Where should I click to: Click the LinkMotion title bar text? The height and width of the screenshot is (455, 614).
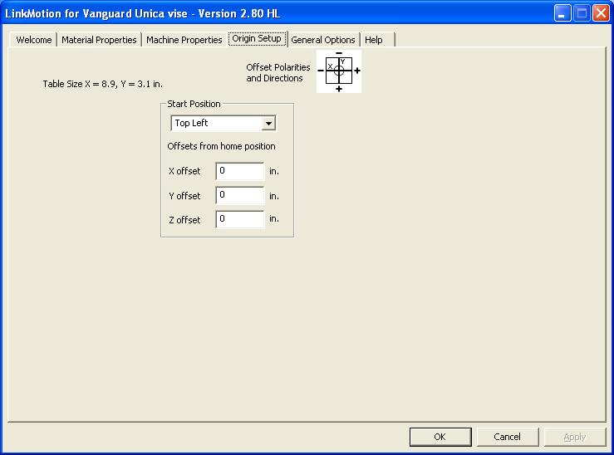(143, 13)
